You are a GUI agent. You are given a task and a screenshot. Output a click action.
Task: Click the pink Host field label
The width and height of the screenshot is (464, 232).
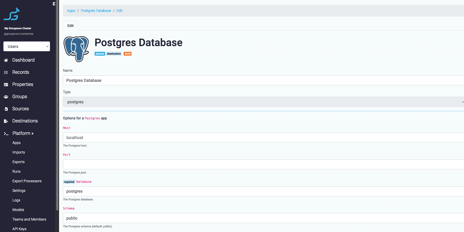tap(67, 128)
